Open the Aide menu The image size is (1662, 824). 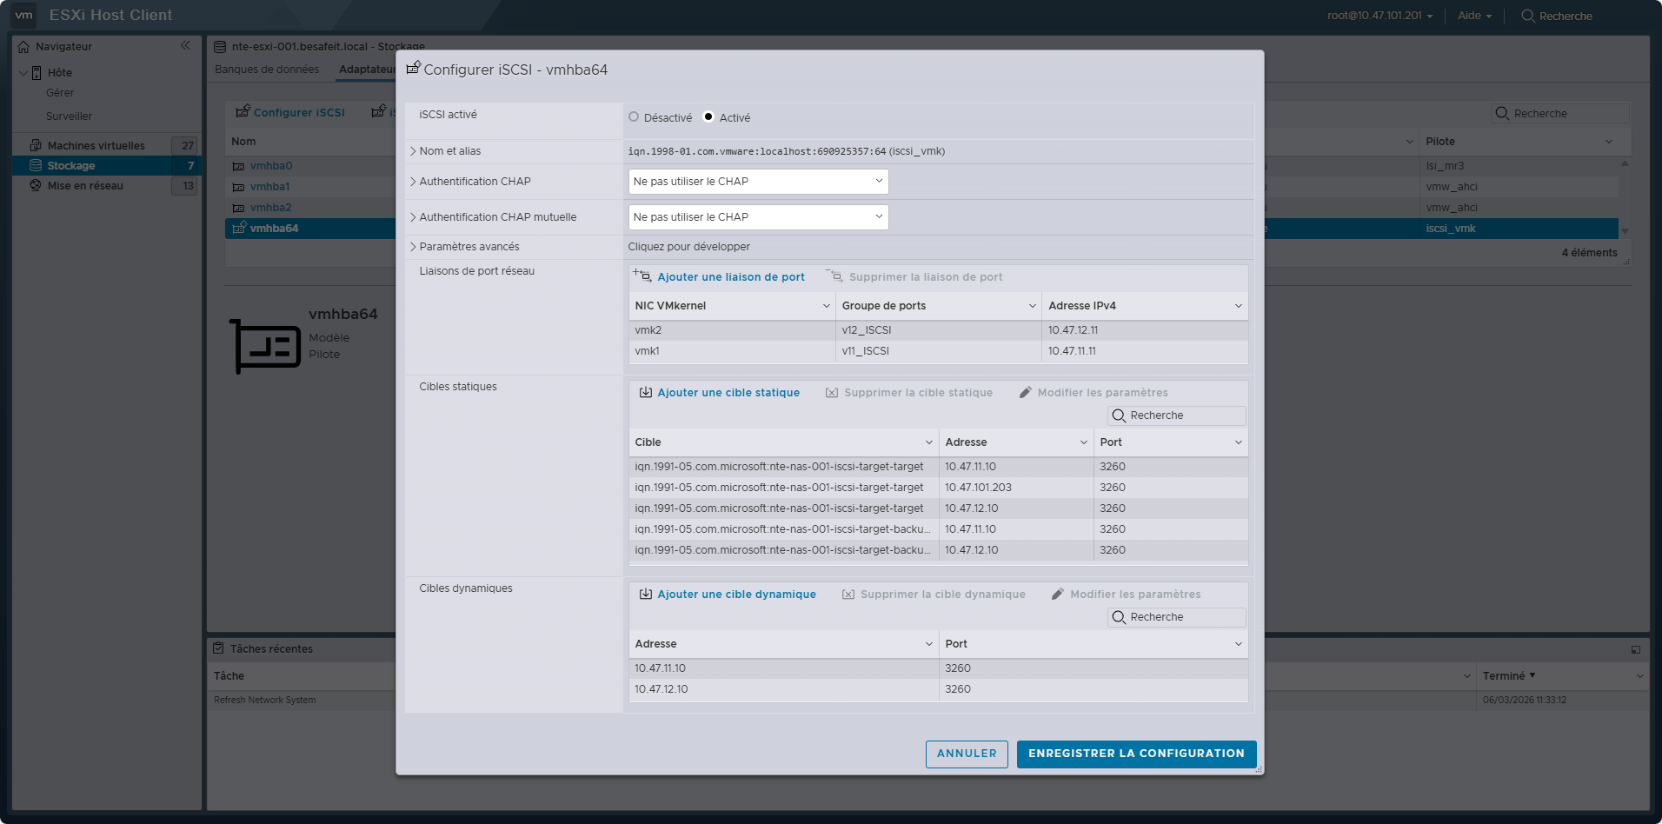pyautogui.click(x=1474, y=16)
